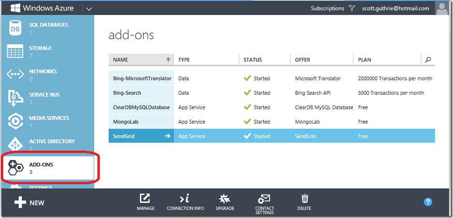
Task: Select the Bing-Search add-on name
Action: 127,93
